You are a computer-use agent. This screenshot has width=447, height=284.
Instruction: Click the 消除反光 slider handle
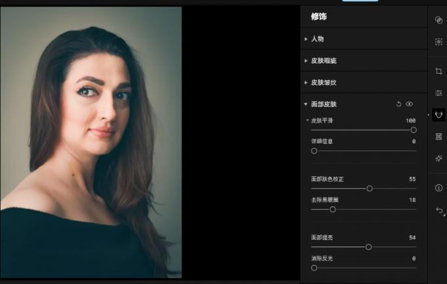[x=314, y=268]
